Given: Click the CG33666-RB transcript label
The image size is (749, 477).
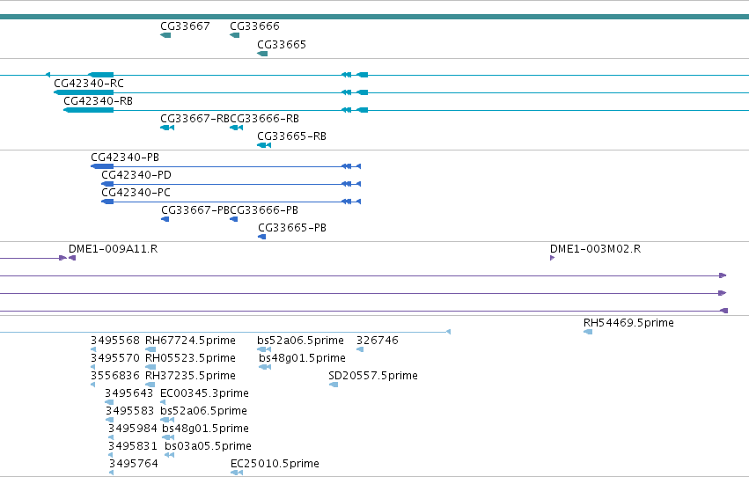Looking at the screenshot, I should click(265, 119).
